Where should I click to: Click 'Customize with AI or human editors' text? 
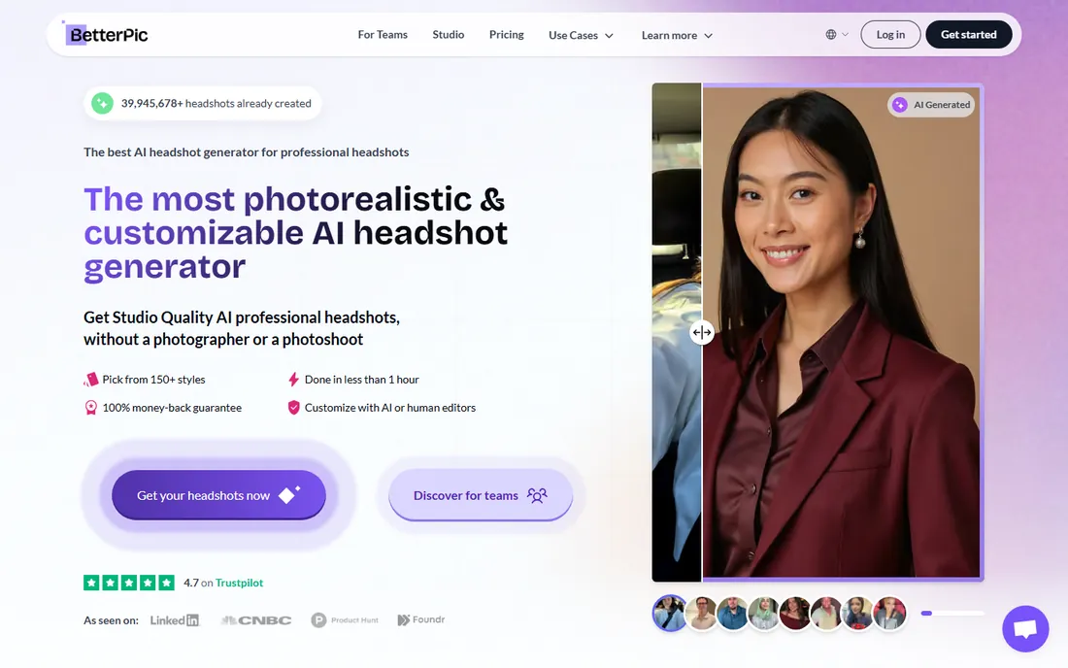coord(390,408)
